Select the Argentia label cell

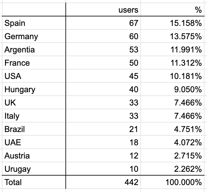34,50
